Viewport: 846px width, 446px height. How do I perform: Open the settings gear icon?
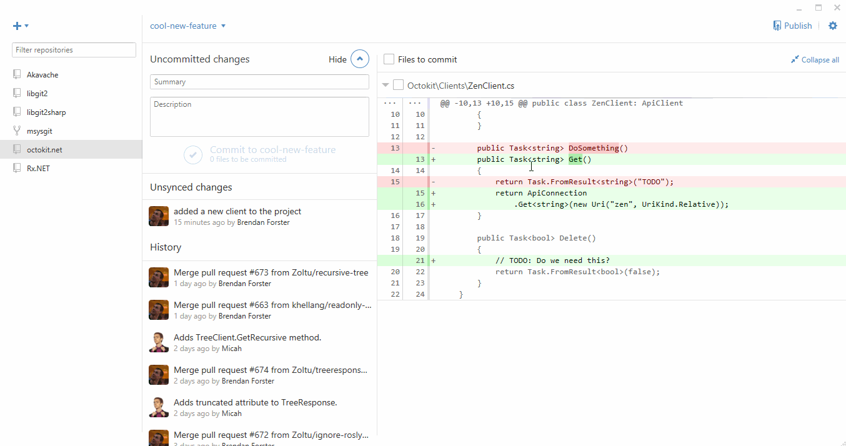832,26
